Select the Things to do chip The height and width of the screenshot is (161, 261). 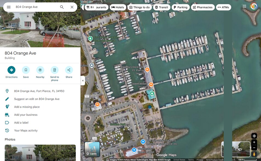click(x=140, y=7)
